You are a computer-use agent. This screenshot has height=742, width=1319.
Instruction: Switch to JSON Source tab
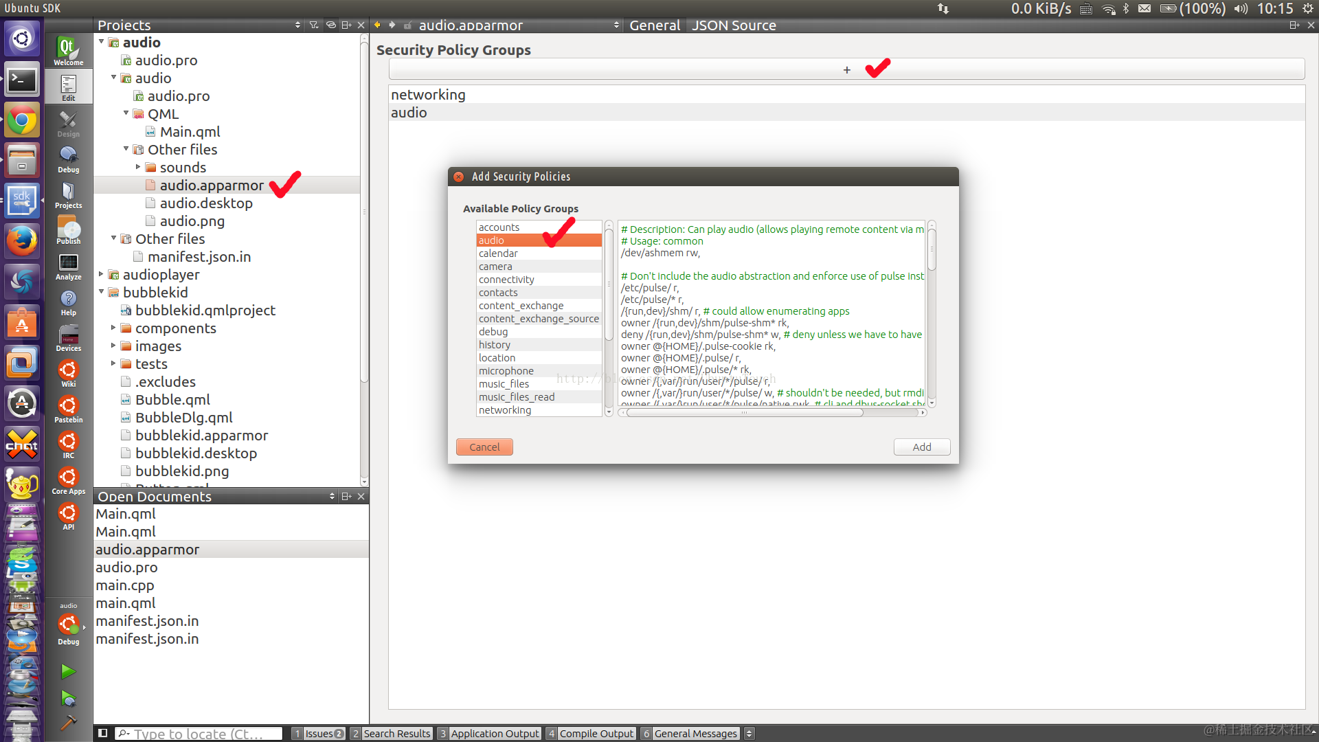click(733, 25)
